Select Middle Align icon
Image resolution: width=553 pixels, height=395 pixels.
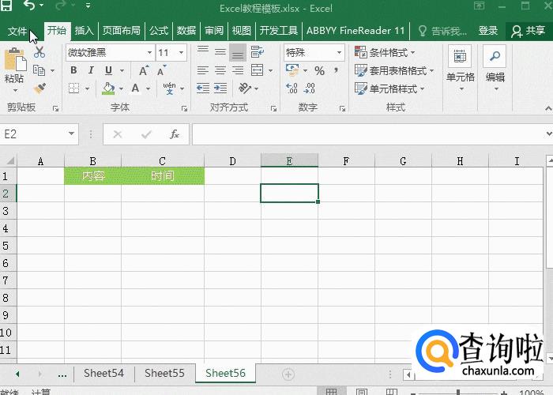220,53
